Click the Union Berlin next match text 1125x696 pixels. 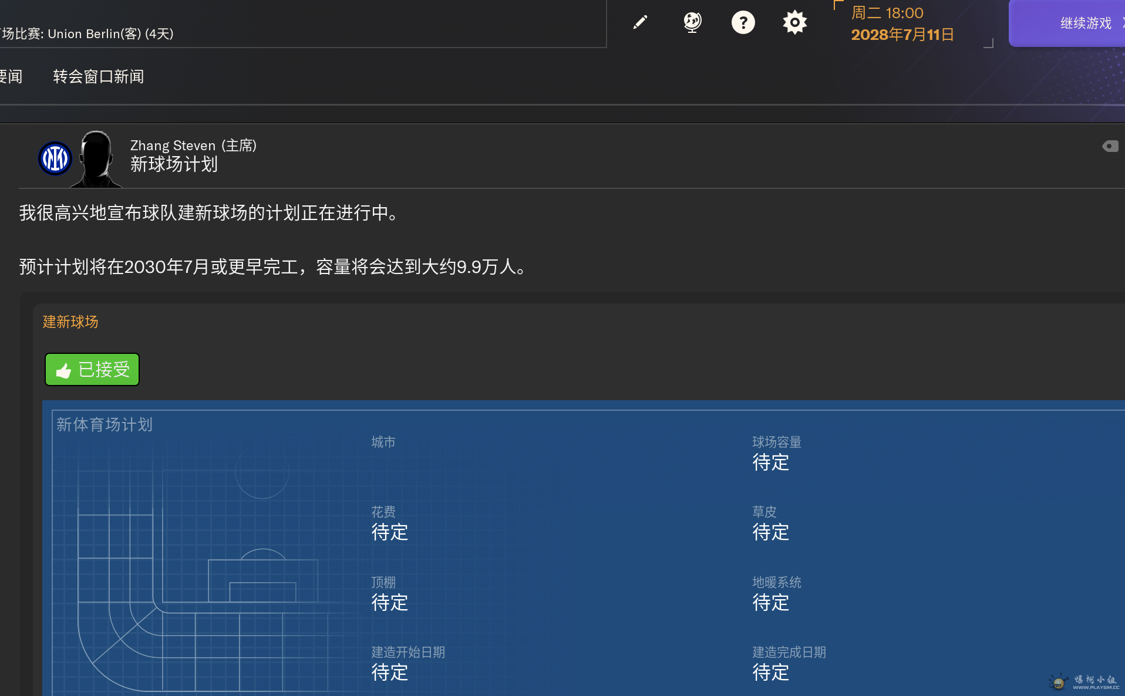pos(87,34)
